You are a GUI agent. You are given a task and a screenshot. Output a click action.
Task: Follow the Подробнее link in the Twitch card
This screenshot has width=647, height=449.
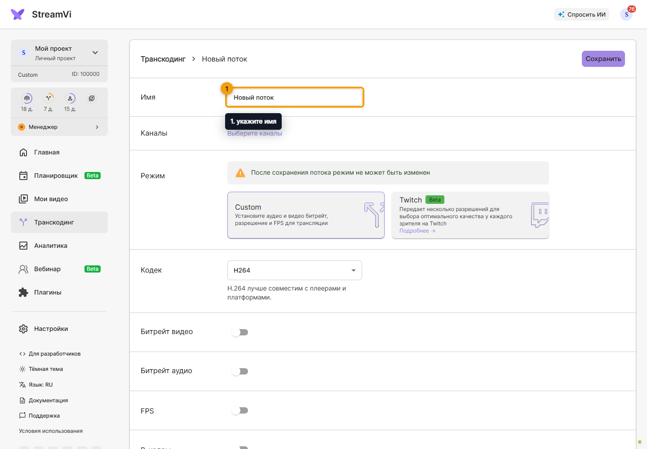point(417,231)
